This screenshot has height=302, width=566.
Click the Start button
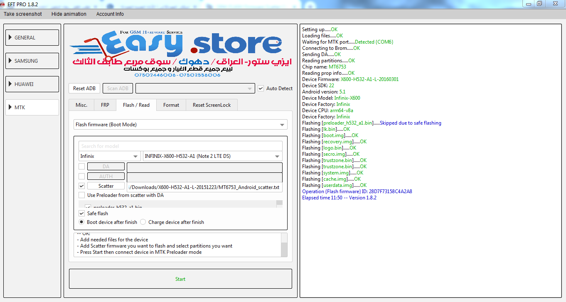coord(180,279)
